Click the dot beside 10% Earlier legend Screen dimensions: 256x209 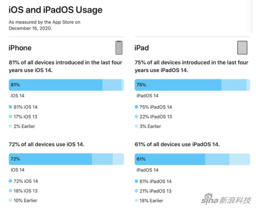pyautogui.click(x=10, y=200)
